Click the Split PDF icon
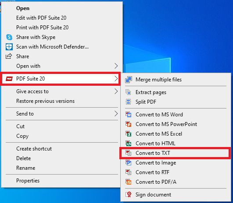 point(129,102)
